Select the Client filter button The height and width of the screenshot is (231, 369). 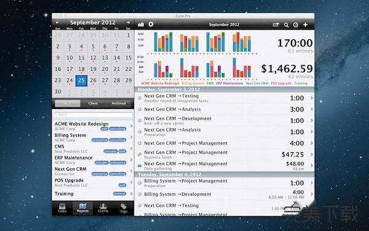click(93, 103)
